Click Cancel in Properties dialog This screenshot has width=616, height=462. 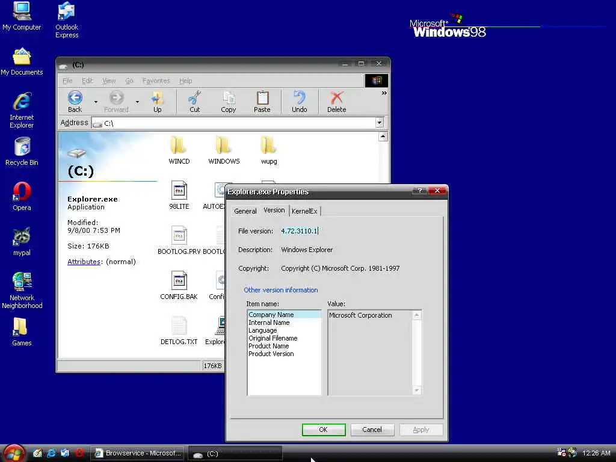[x=372, y=430]
